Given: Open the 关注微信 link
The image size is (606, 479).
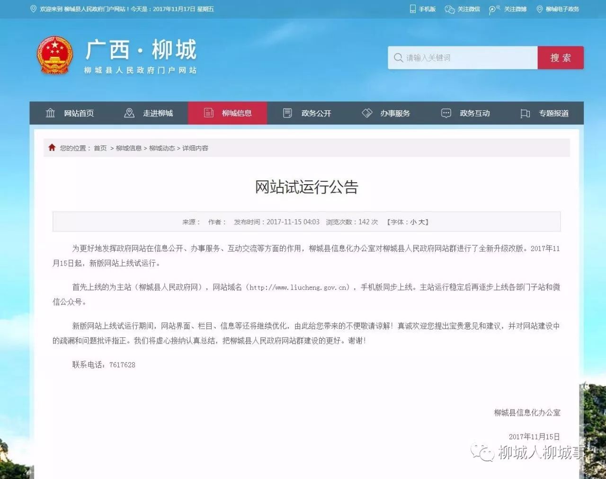Looking at the screenshot, I should pyautogui.click(x=468, y=9).
